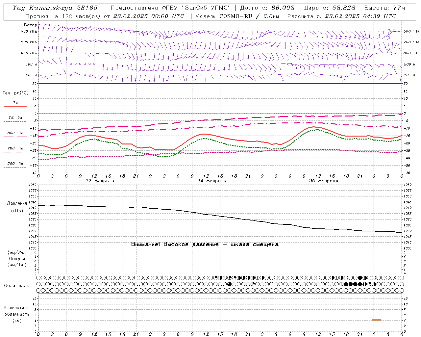Click the '25 февраля' date label
This screenshot has width=421, height=337.
pos(324,181)
